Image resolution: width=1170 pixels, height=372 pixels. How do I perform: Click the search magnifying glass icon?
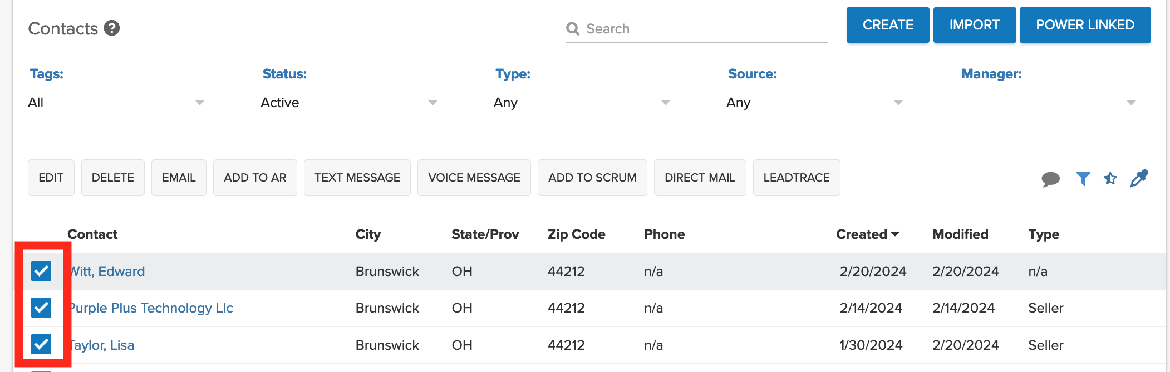point(573,29)
